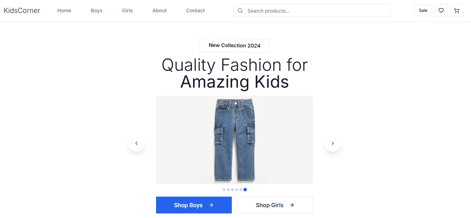
Task: Click the KidsCorner logo
Action: pyautogui.click(x=22, y=11)
